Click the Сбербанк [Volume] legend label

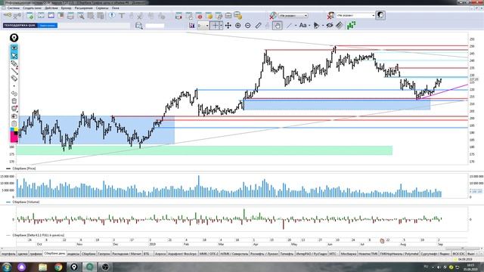26,202
